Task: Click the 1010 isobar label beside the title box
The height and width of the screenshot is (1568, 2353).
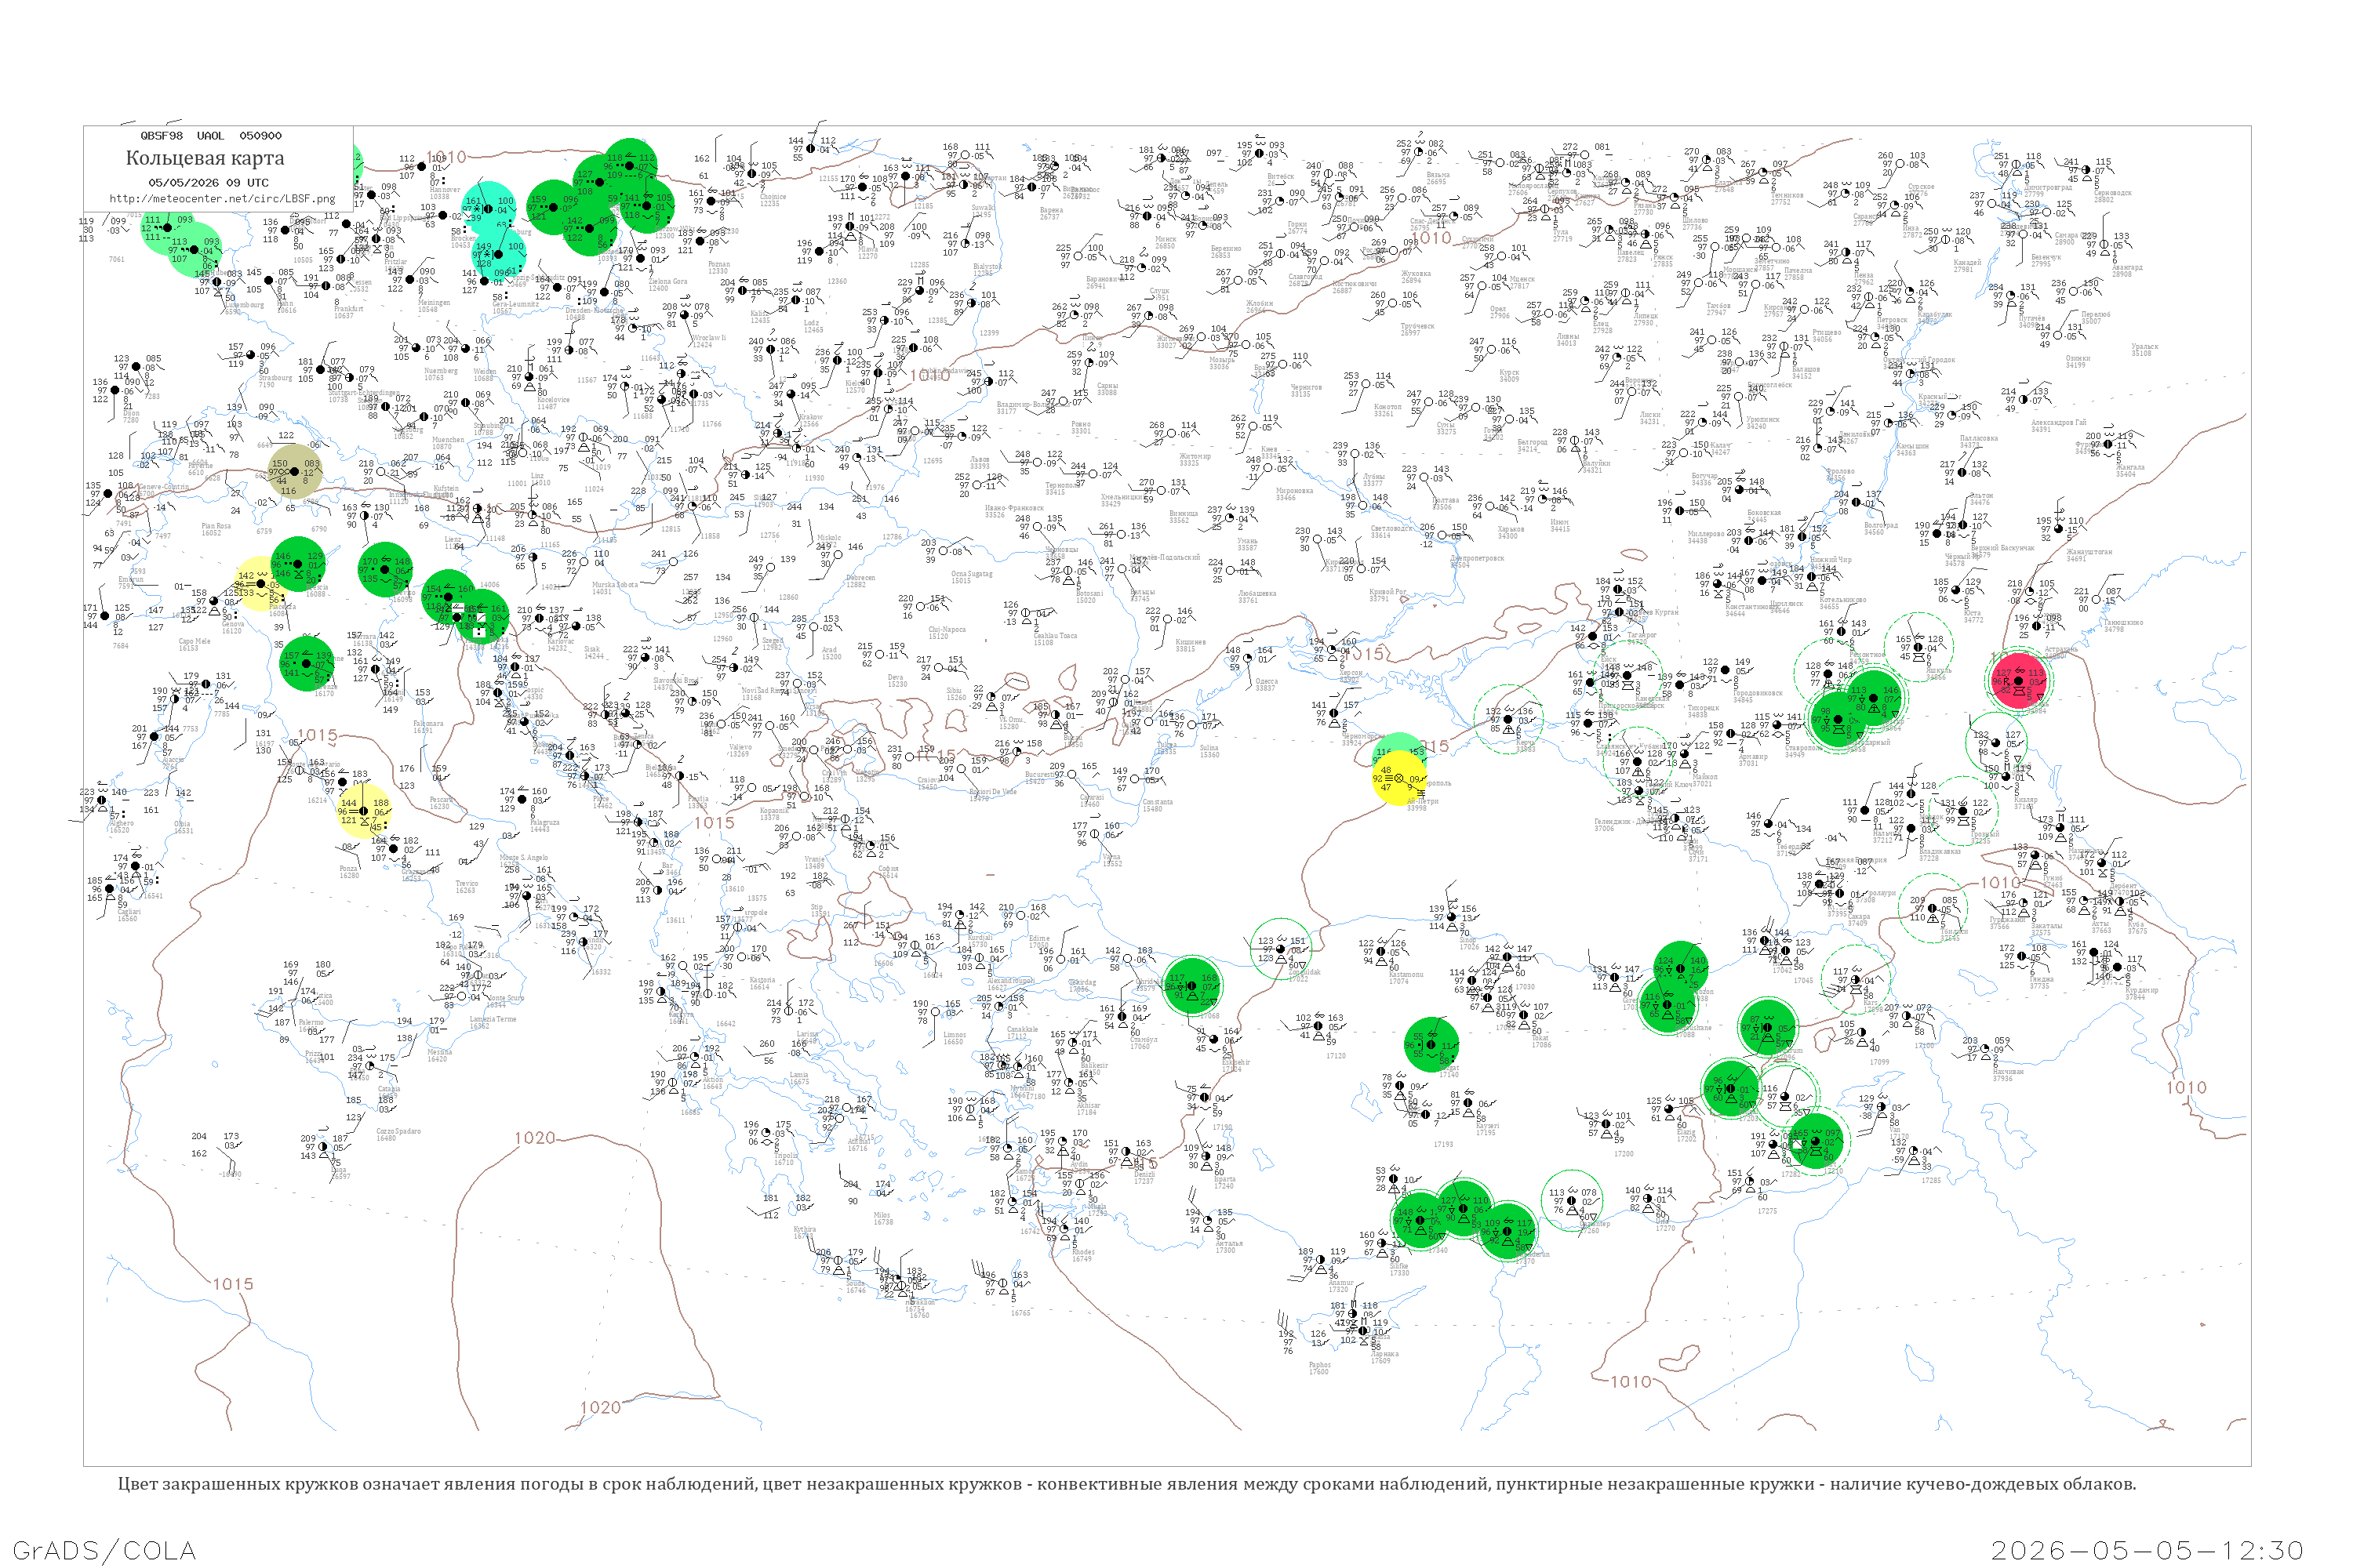Action: [446, 157]
